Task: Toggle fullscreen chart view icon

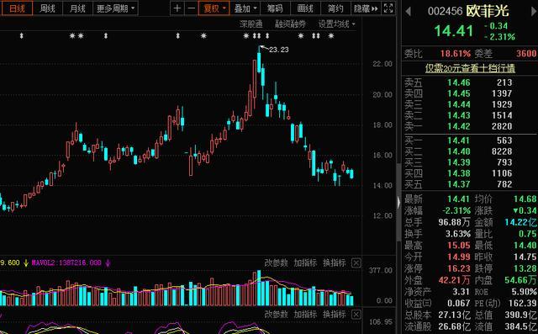Action: pyautogui.click(x=388, y=8)
